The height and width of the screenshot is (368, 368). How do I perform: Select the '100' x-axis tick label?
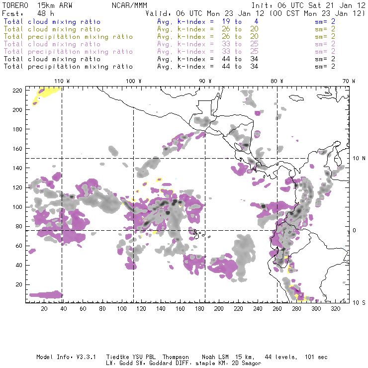122,309
